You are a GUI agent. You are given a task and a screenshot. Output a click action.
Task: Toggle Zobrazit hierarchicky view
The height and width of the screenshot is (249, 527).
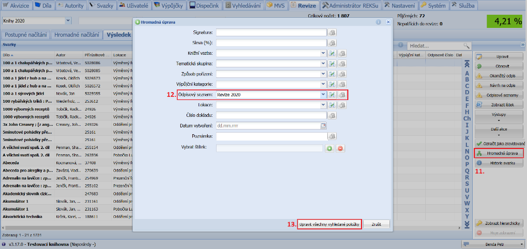(499, 223)
